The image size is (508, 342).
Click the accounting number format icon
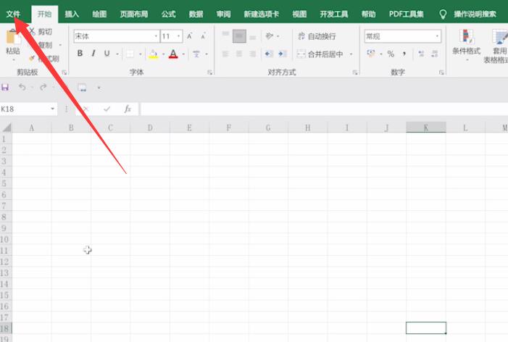point(371,54)
